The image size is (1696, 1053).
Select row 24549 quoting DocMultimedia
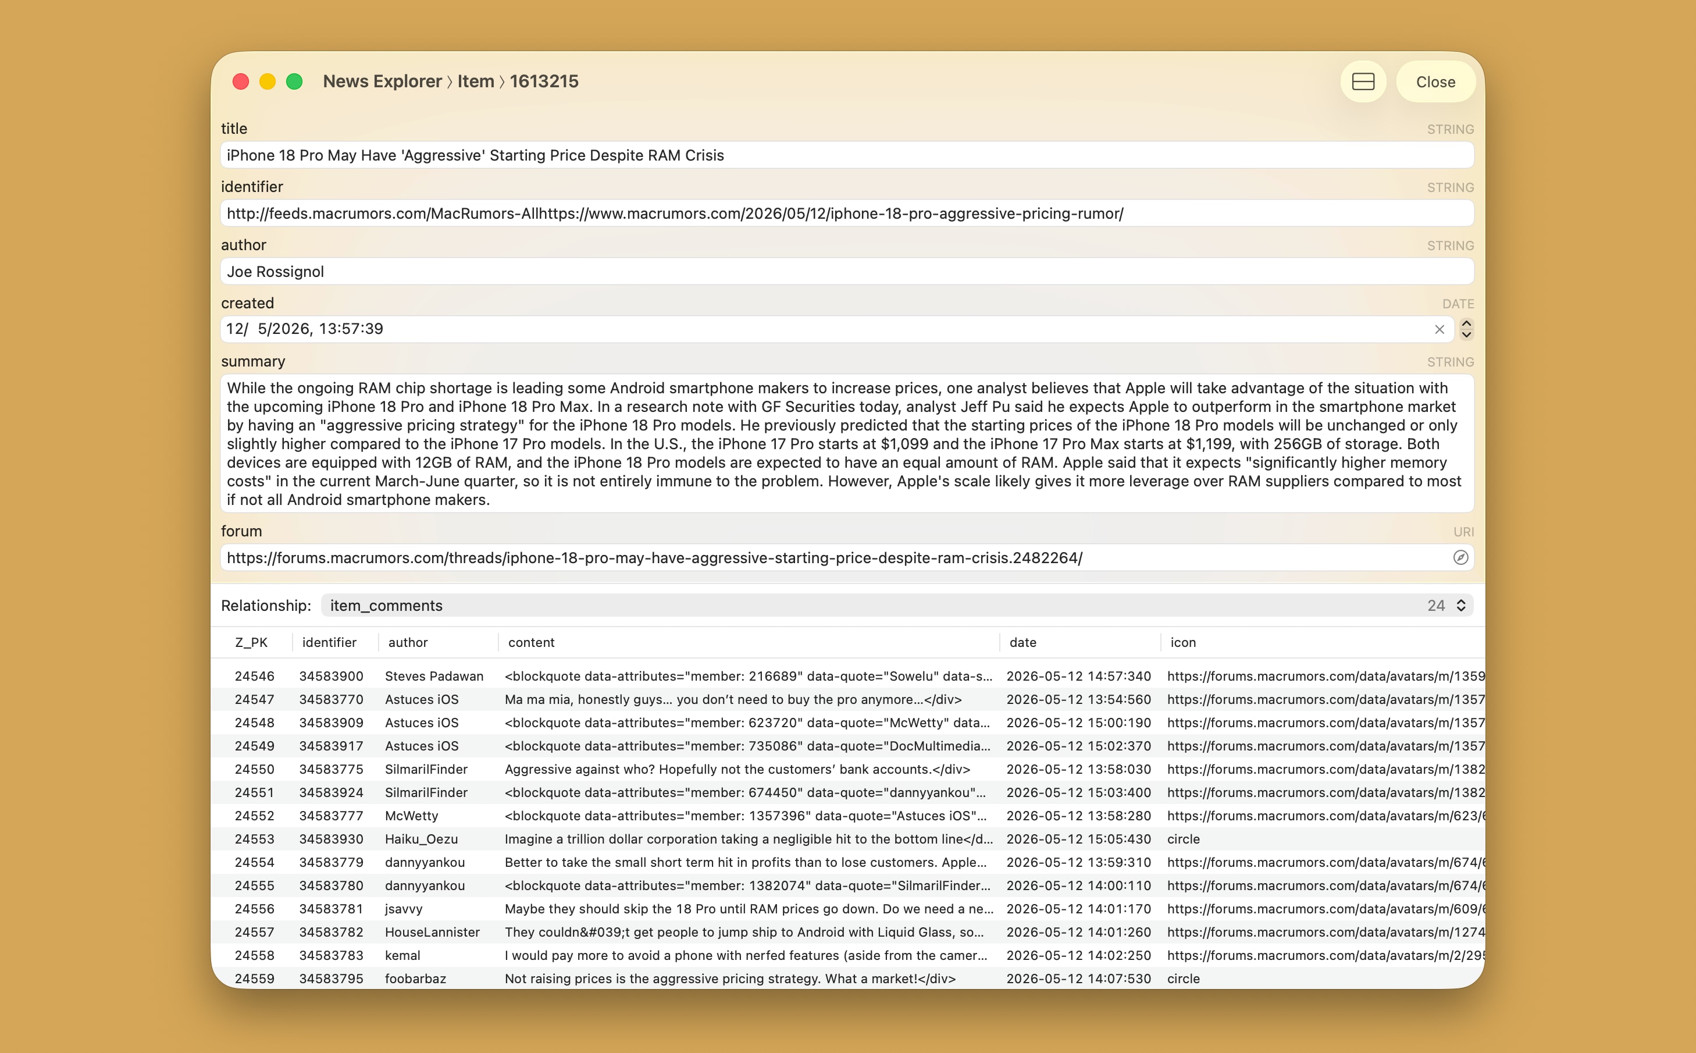point(848,746)
